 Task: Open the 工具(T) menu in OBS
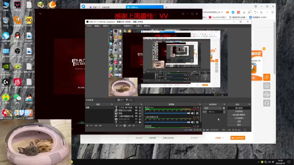(x=139, y=26)
